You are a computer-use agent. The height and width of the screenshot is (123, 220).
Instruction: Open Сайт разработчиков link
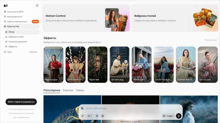tap(21, 117)
